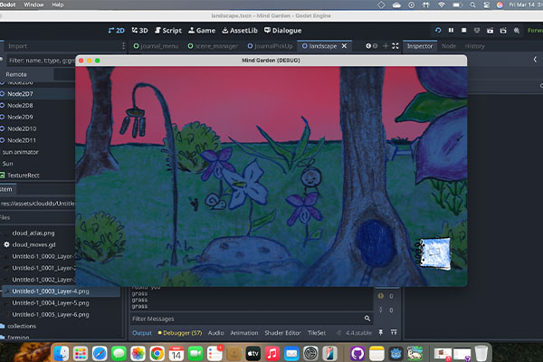
Task: Pause the running project
Action: point(451,31)
